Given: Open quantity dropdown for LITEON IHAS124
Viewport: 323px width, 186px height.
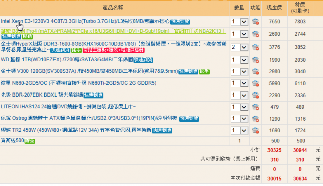Looking at the screenshot, I should (239, 107).
